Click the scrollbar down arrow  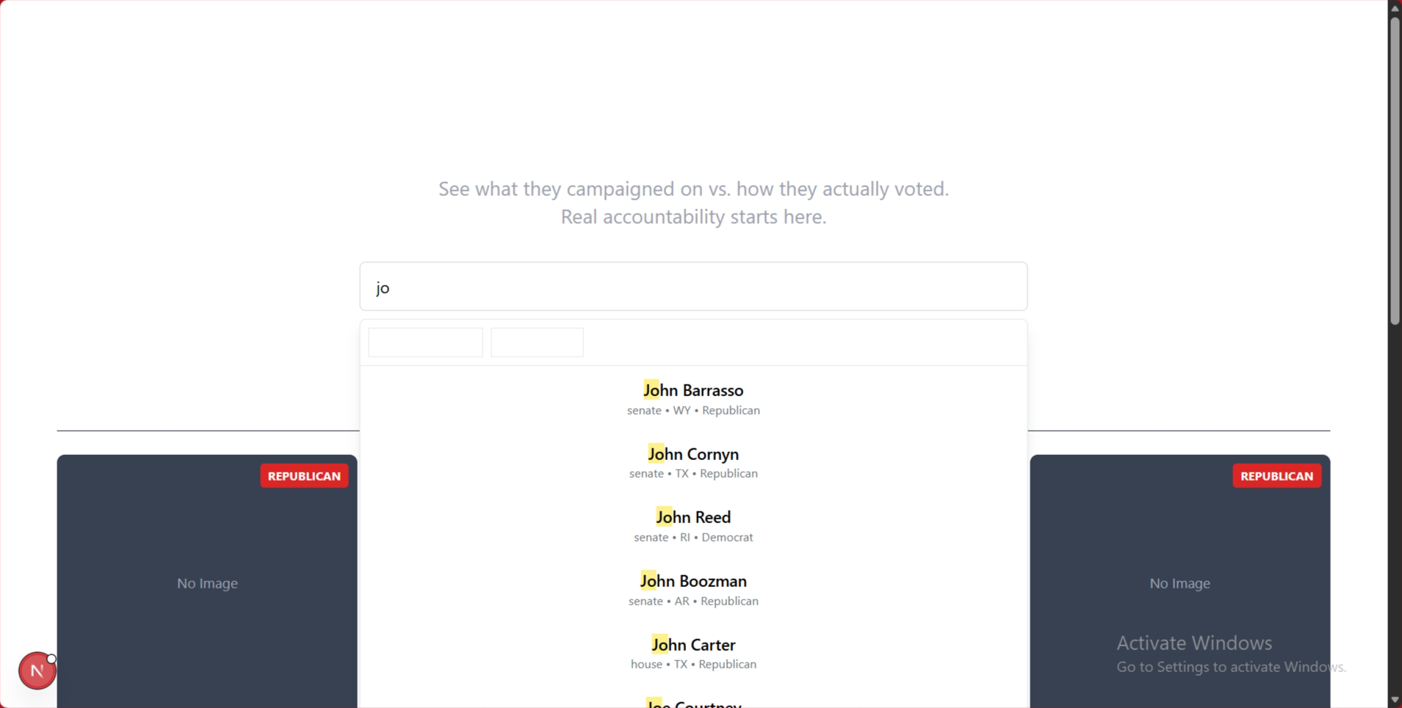pos(1393,700)
